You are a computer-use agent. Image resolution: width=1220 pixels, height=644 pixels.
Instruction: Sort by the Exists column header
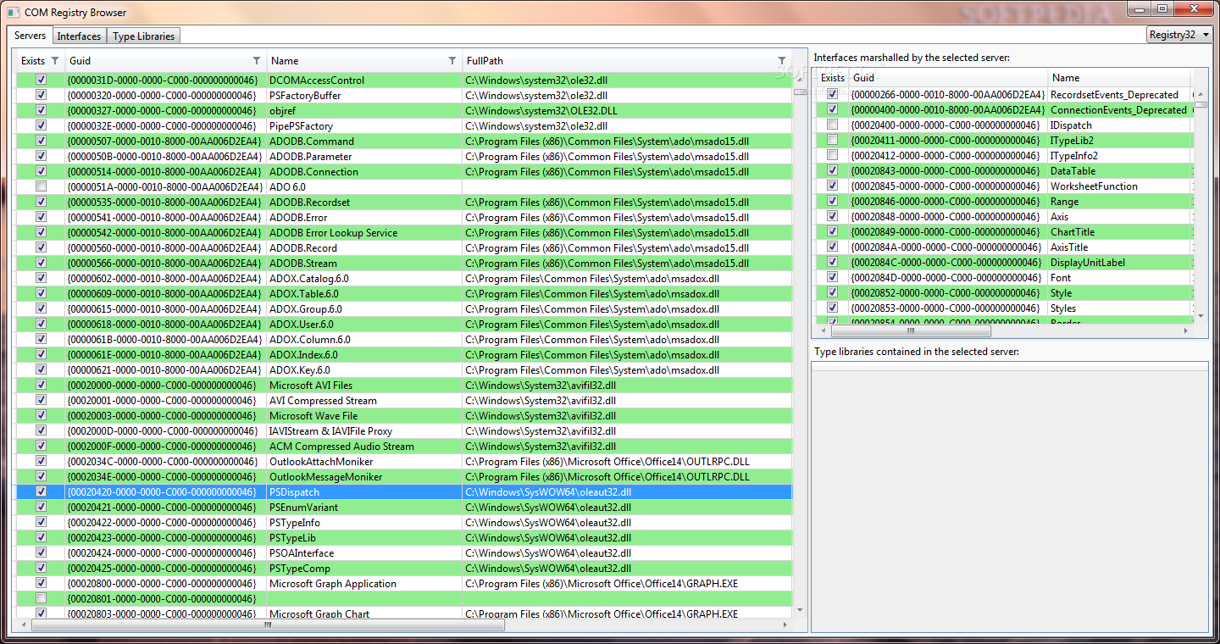tap(40, 61)
